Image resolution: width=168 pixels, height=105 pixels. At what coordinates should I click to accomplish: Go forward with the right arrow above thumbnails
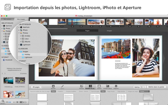click(5, 73)
